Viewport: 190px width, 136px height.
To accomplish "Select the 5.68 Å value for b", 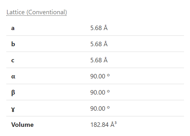I will click(x=99, y=44).
